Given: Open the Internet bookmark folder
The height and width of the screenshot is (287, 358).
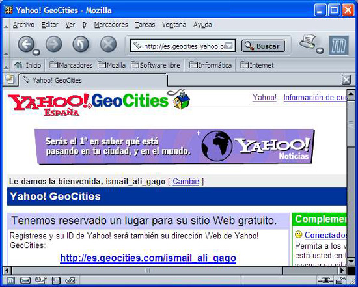Looking at the screenshot, I should (257, 65).
